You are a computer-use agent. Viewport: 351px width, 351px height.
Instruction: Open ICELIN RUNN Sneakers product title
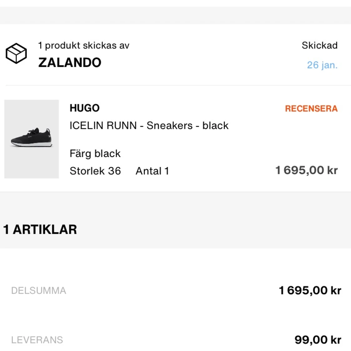(x=149, y=125)
